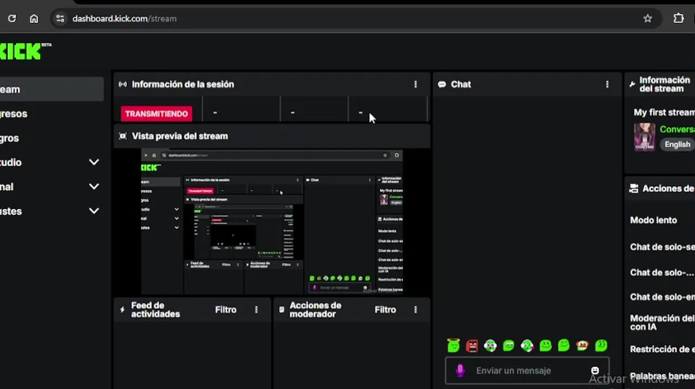
Task: Insert the green smiling blob emote, seventh
Action: (564, 345)
